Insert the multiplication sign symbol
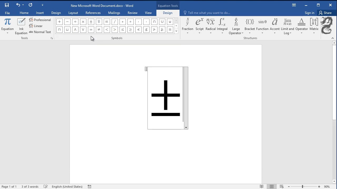 [83, 22]
